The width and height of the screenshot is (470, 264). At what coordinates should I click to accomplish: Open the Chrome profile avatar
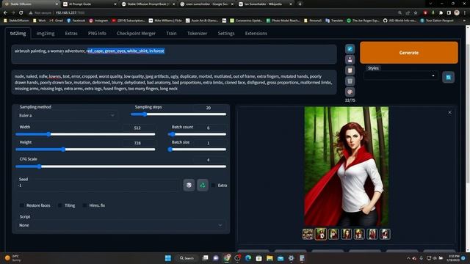click(x=457, y=12)
